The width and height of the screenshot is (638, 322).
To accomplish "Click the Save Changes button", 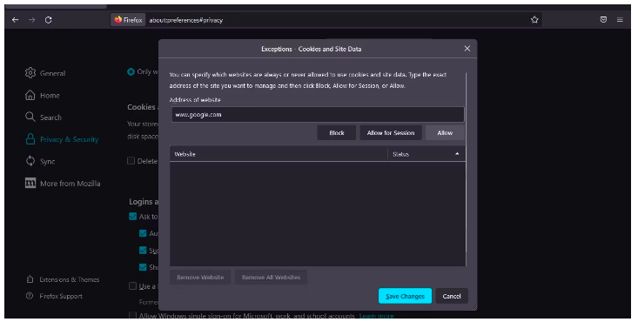I will pyautogui.click(x=405, y=296).
